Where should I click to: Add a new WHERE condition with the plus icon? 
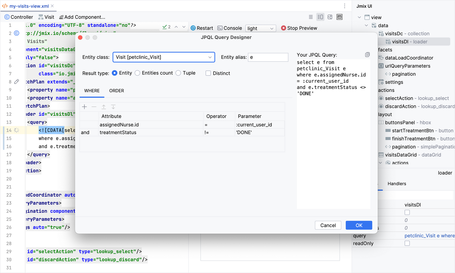point(84,107)
